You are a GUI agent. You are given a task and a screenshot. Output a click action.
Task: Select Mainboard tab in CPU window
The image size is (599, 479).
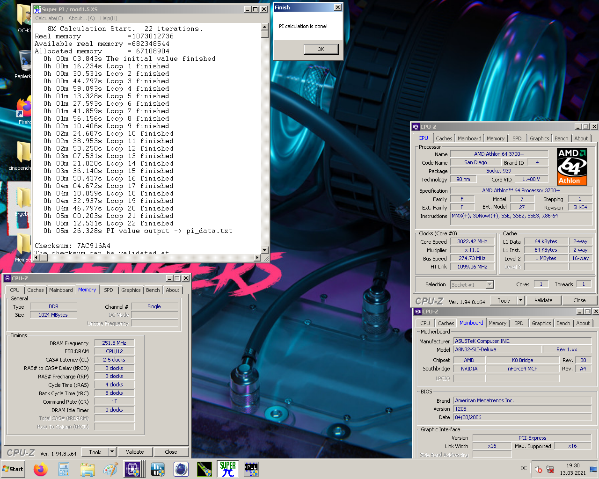click(x=469, y=138)
